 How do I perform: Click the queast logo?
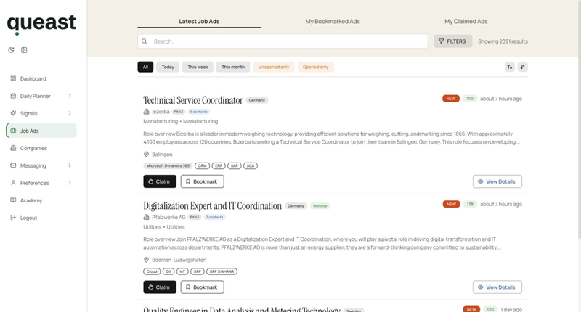tap(41, 25)
